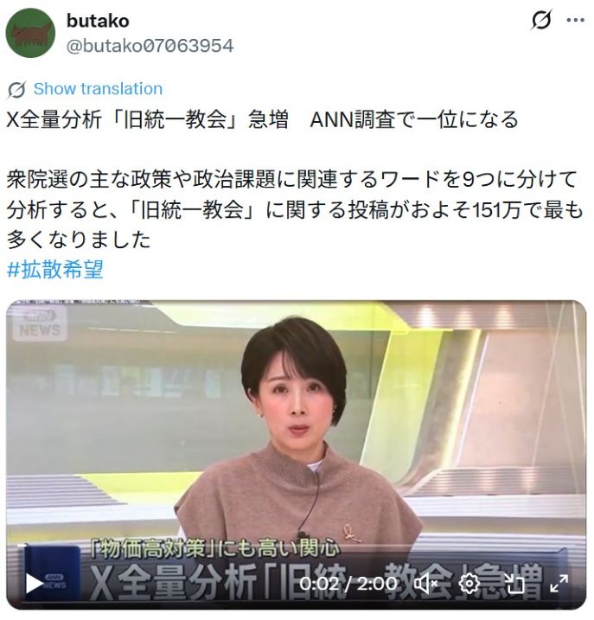594x620 pixels.
Task: Click the 0:02 / 2:00 time display
Action: pos(348,584)
